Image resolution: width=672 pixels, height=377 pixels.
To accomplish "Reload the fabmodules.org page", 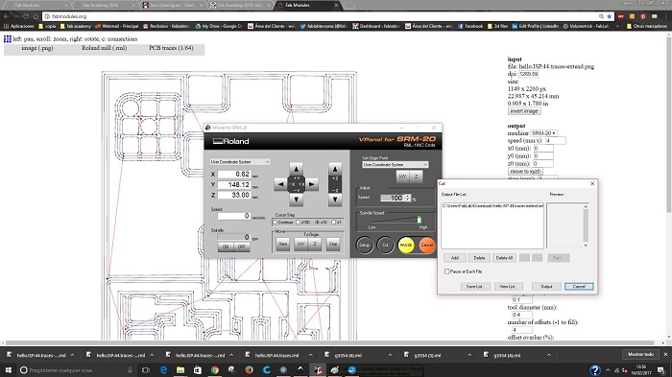I will pyautogui.click(x=26, y=16).
